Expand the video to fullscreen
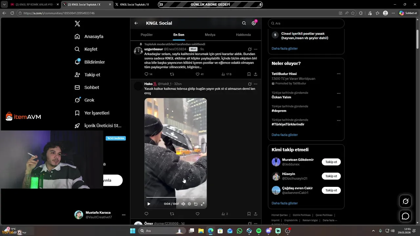 pos(202,204)
